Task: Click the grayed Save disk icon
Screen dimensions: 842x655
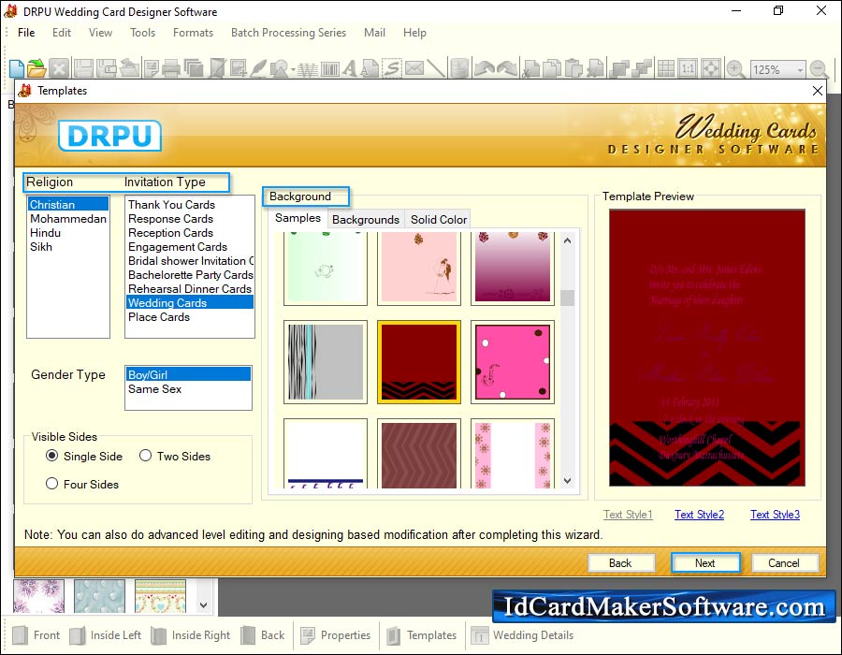Action: point(84,68)
